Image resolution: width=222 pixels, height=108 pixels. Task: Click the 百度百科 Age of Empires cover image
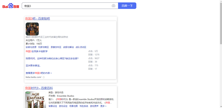coord(36,100)
